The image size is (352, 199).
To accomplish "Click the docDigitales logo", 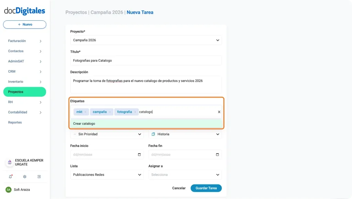I will coord(24,11).
